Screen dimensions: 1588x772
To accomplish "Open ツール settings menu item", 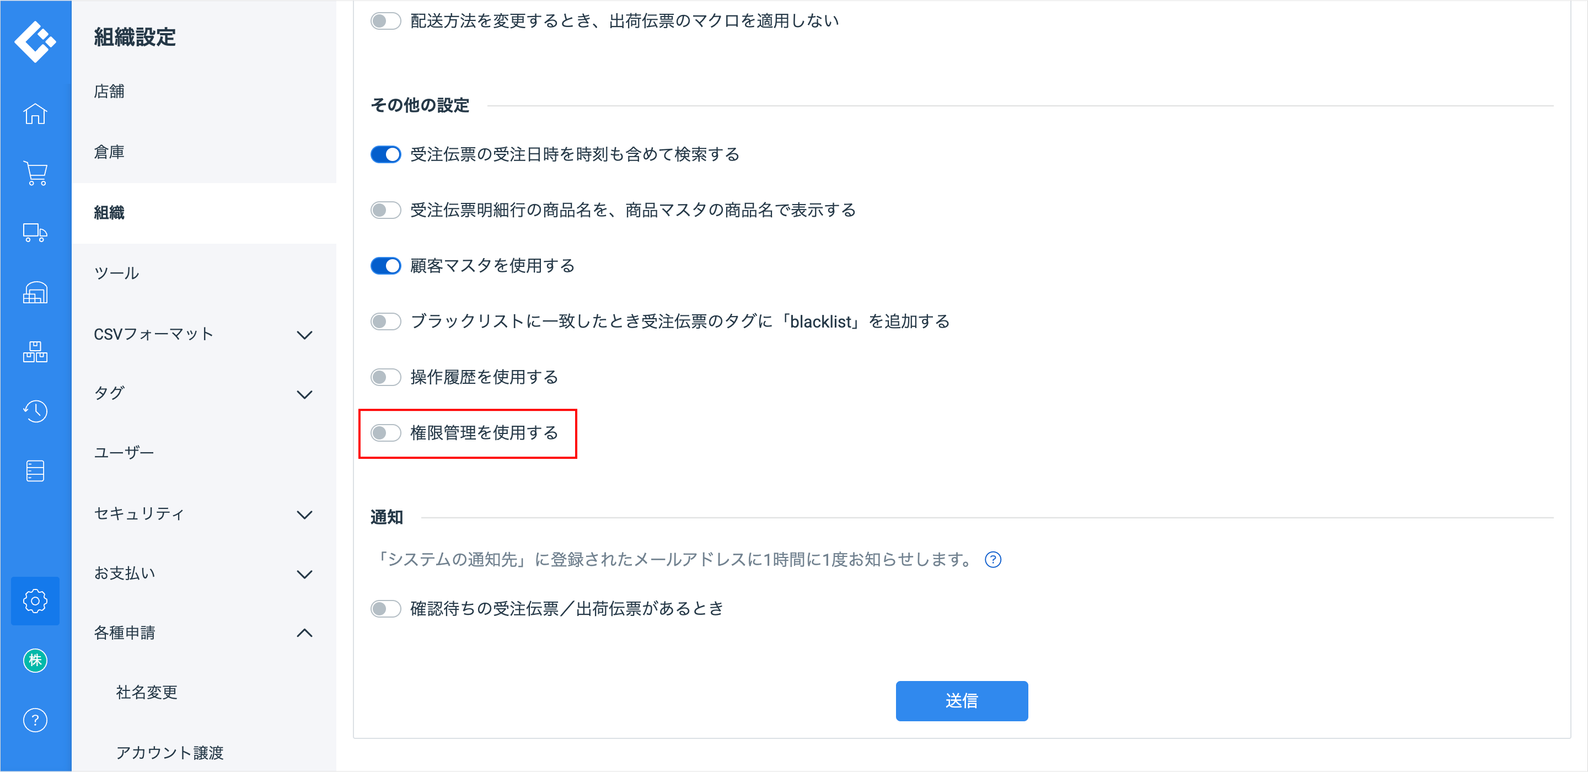I will pos(204,273).
